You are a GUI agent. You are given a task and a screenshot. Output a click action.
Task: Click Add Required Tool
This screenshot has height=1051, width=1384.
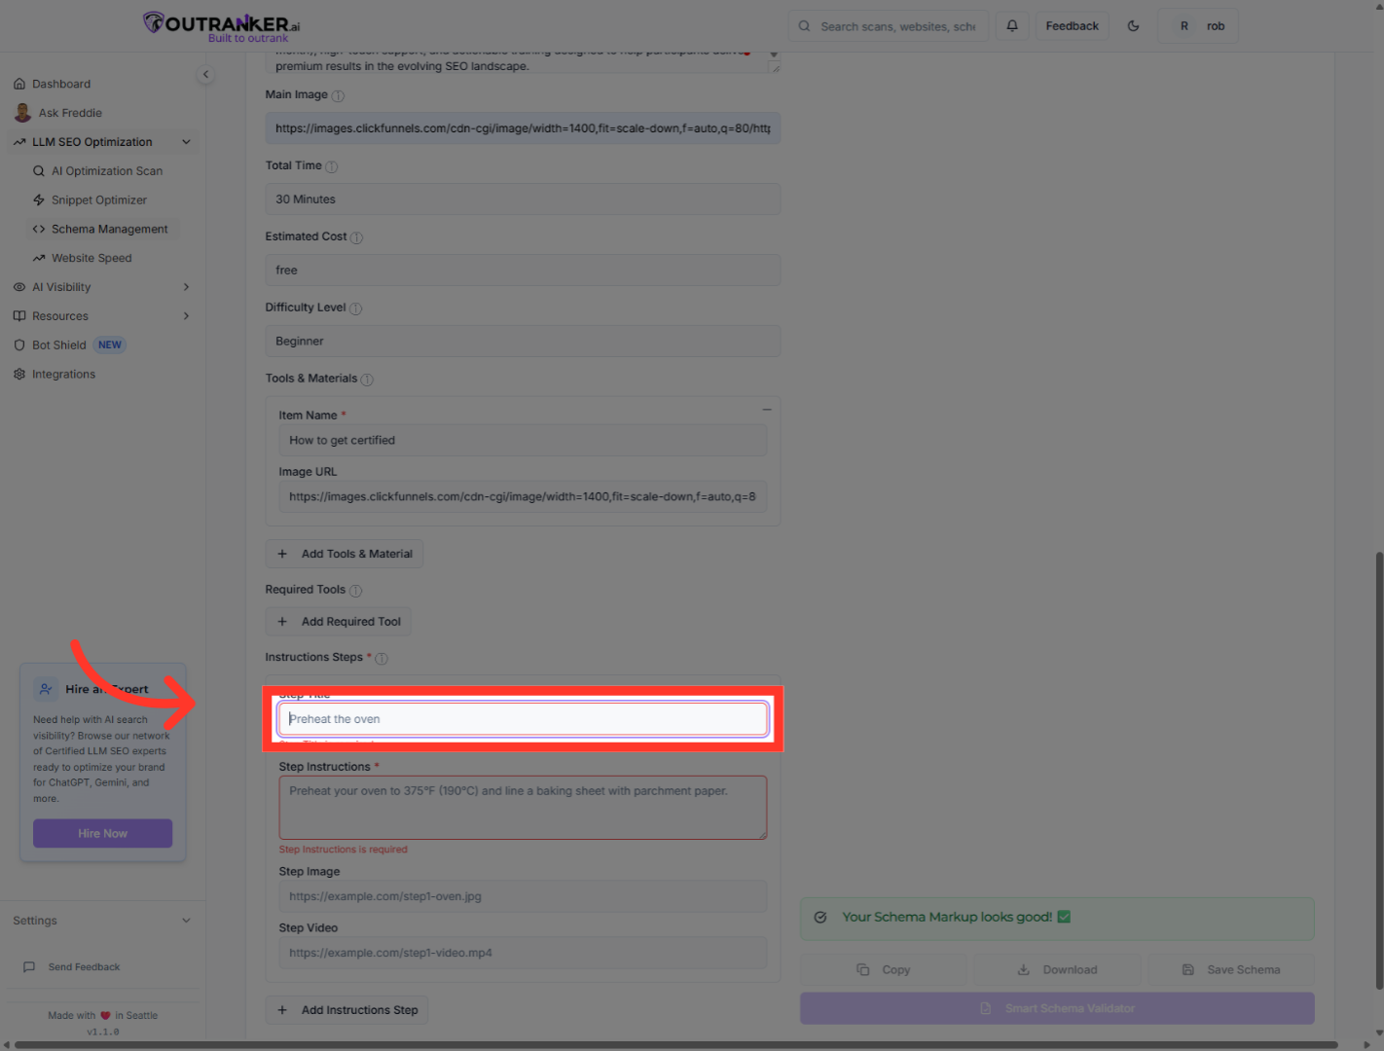click(339, 622)
